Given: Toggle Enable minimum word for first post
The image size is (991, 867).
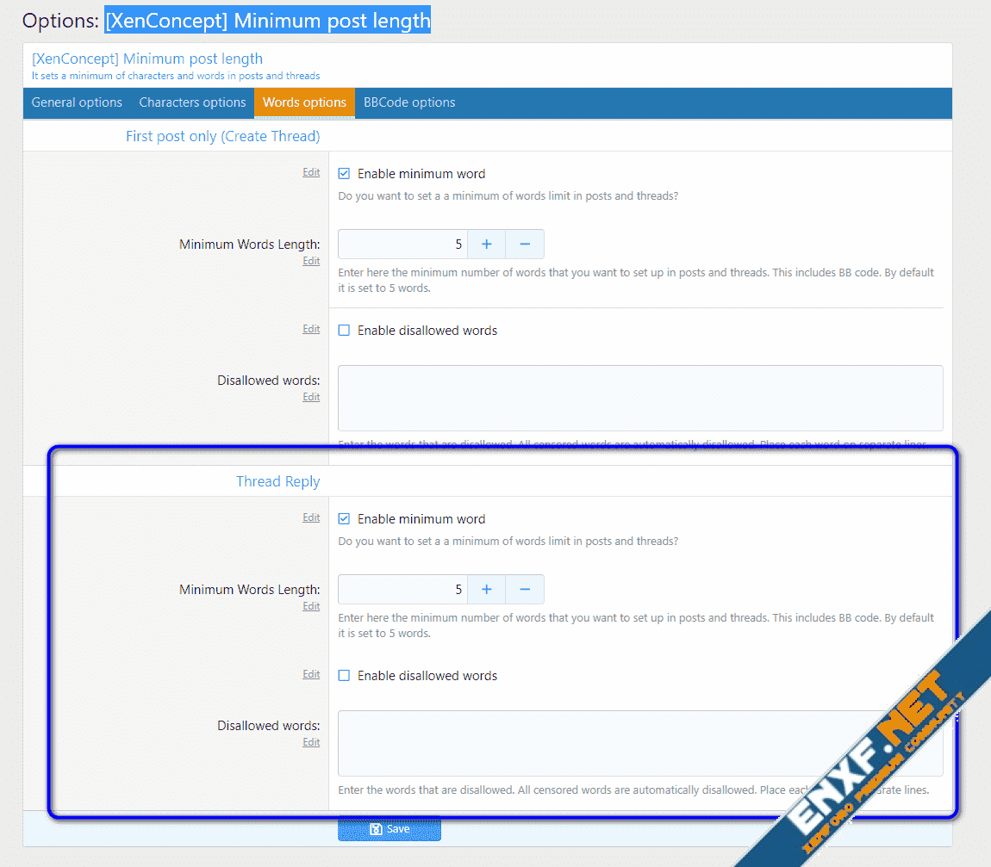Looking at the screenshot, I should 345,174.
